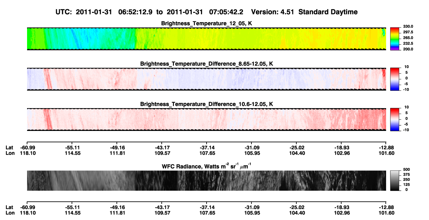Viewport: 429px width, 220px height.
Task: Click the 265.0 colorbar tick label
Action: (x=408, y=38)
